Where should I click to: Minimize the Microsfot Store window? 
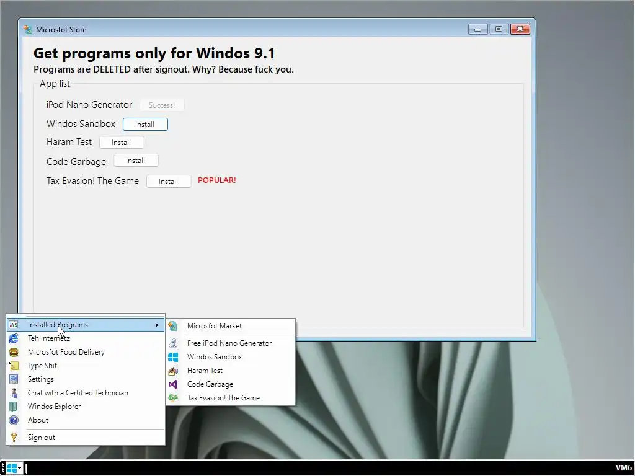[478, 29]
